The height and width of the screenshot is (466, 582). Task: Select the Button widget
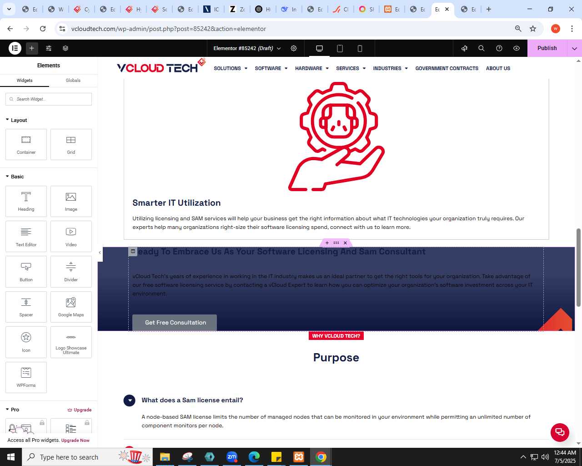(26, 272)
